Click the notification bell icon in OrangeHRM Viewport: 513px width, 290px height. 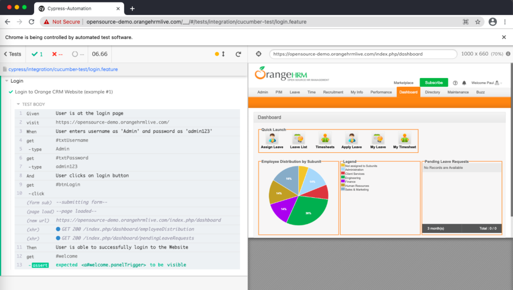pos(464,83)
